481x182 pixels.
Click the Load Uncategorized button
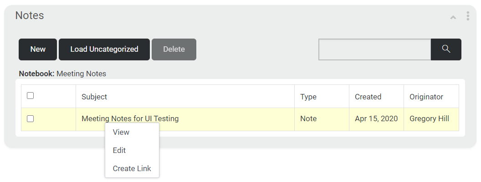[104, 49]
